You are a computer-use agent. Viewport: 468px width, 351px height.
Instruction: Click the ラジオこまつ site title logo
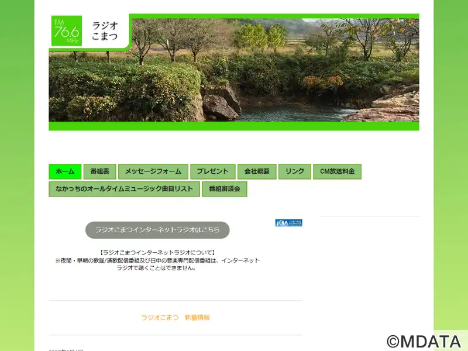(105, 31)
